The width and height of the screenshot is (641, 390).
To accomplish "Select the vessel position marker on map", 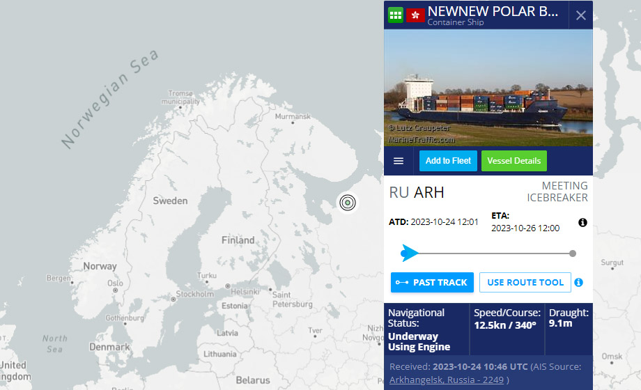I will [x=347, y=202].
